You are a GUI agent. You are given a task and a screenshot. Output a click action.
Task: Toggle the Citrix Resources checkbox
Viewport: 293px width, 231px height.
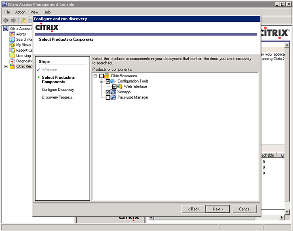101,76
